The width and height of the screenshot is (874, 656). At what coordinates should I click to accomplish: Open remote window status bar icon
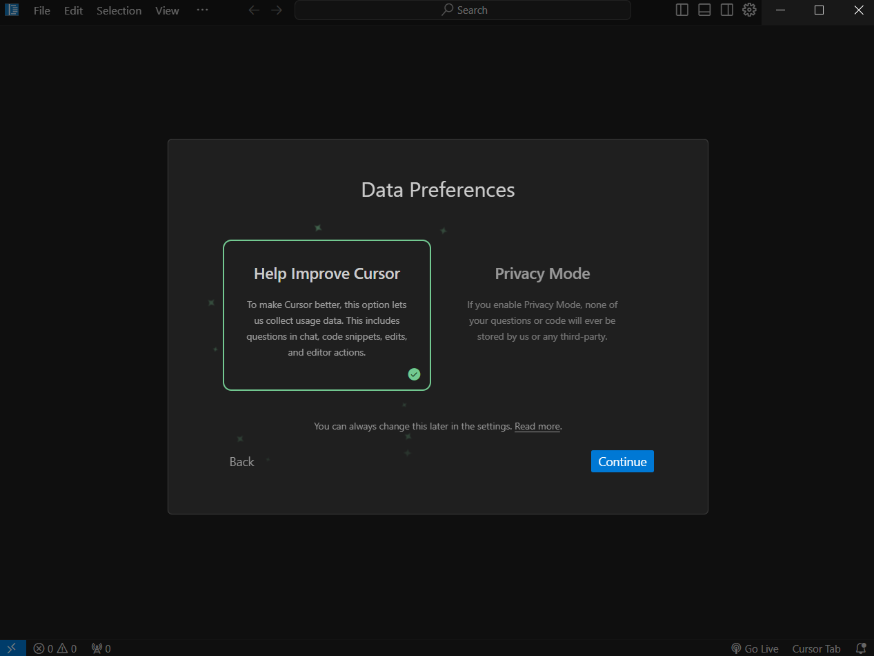(12, 648)
